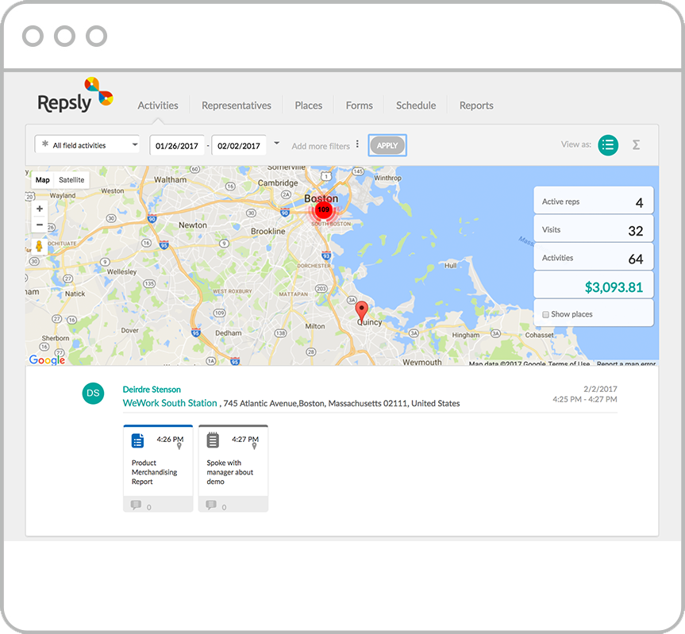Click the Weston label on map
685x634 pixels.
tap(112, 190)
